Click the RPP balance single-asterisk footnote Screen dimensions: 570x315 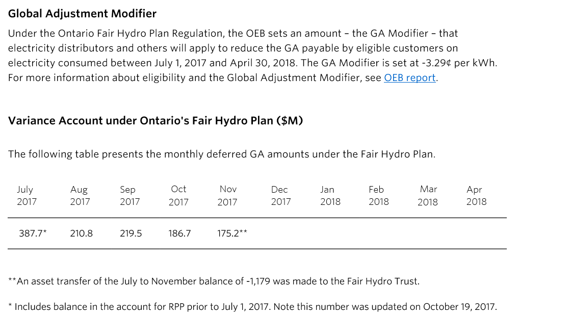tap(252, 307)
